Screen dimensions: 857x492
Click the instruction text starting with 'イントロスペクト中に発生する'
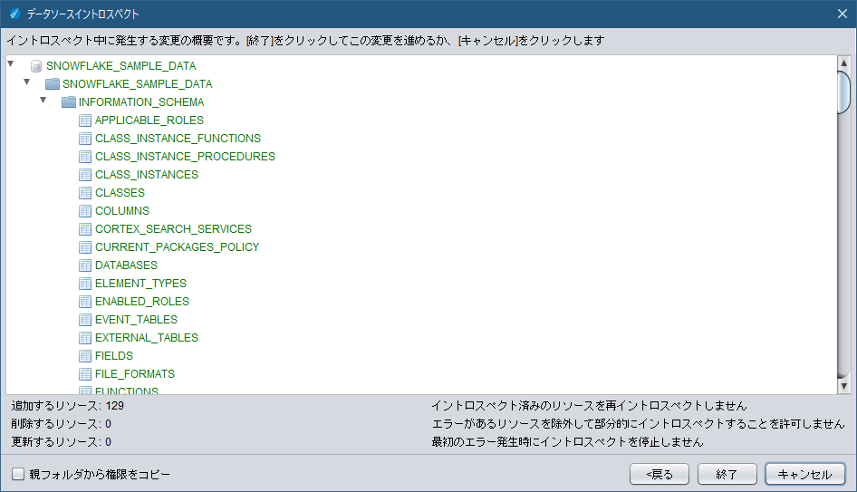click(305, 41)
